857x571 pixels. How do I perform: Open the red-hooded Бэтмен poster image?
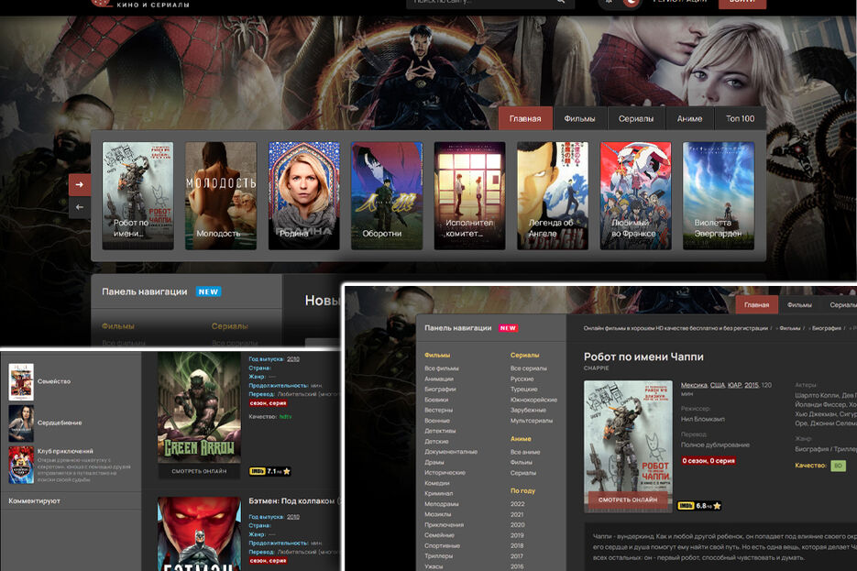(x=199, y=533)
